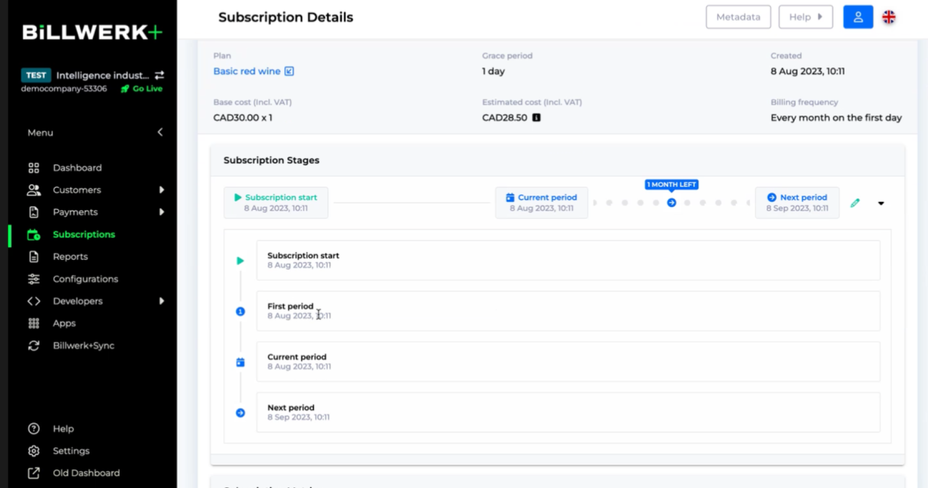This screenshot has width=928, height=488.
Task: Open Old Dashboard external link
Action: (x=34, y=473)
